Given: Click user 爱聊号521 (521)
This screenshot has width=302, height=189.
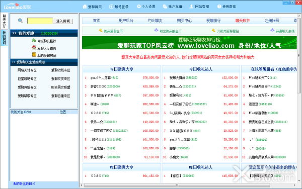Looking at the screenshot, I should pyautogui.click(x=180, y=96).
